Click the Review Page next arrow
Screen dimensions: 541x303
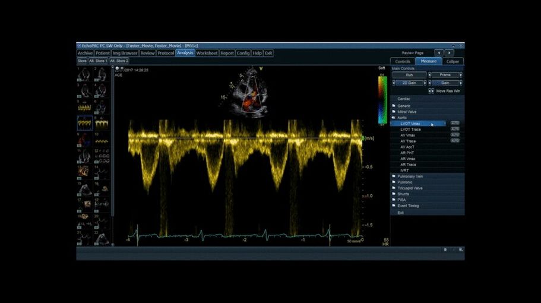tap(450, 53)
